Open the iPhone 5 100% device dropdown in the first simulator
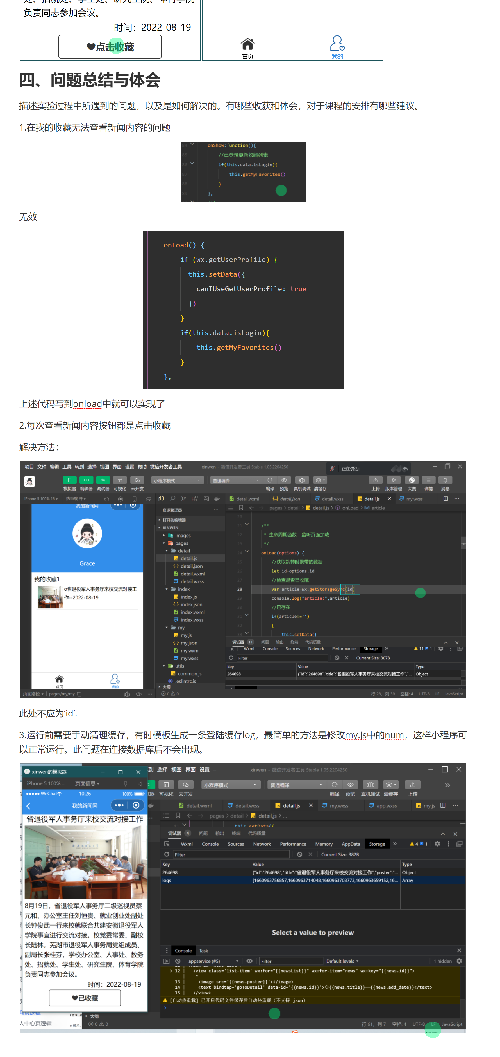The height and width of the screenshot is (1057, 500). 41,499
